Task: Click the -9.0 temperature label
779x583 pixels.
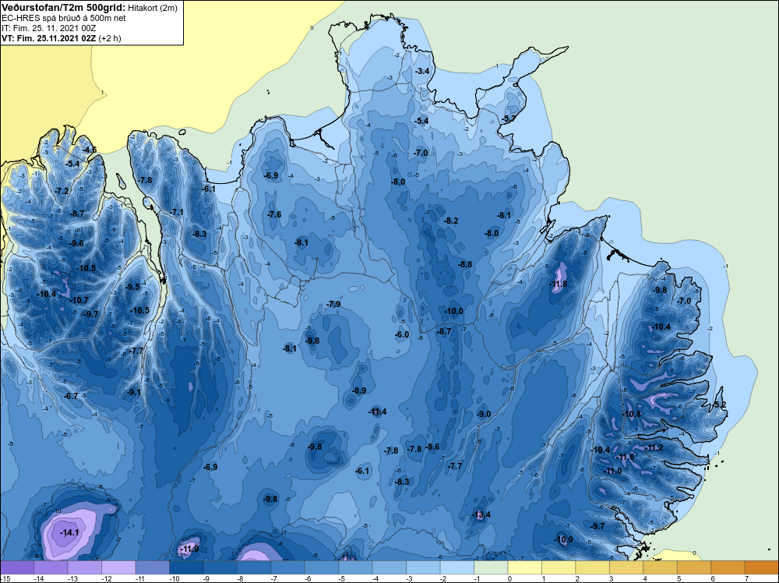Action: (x=484, y=414)
